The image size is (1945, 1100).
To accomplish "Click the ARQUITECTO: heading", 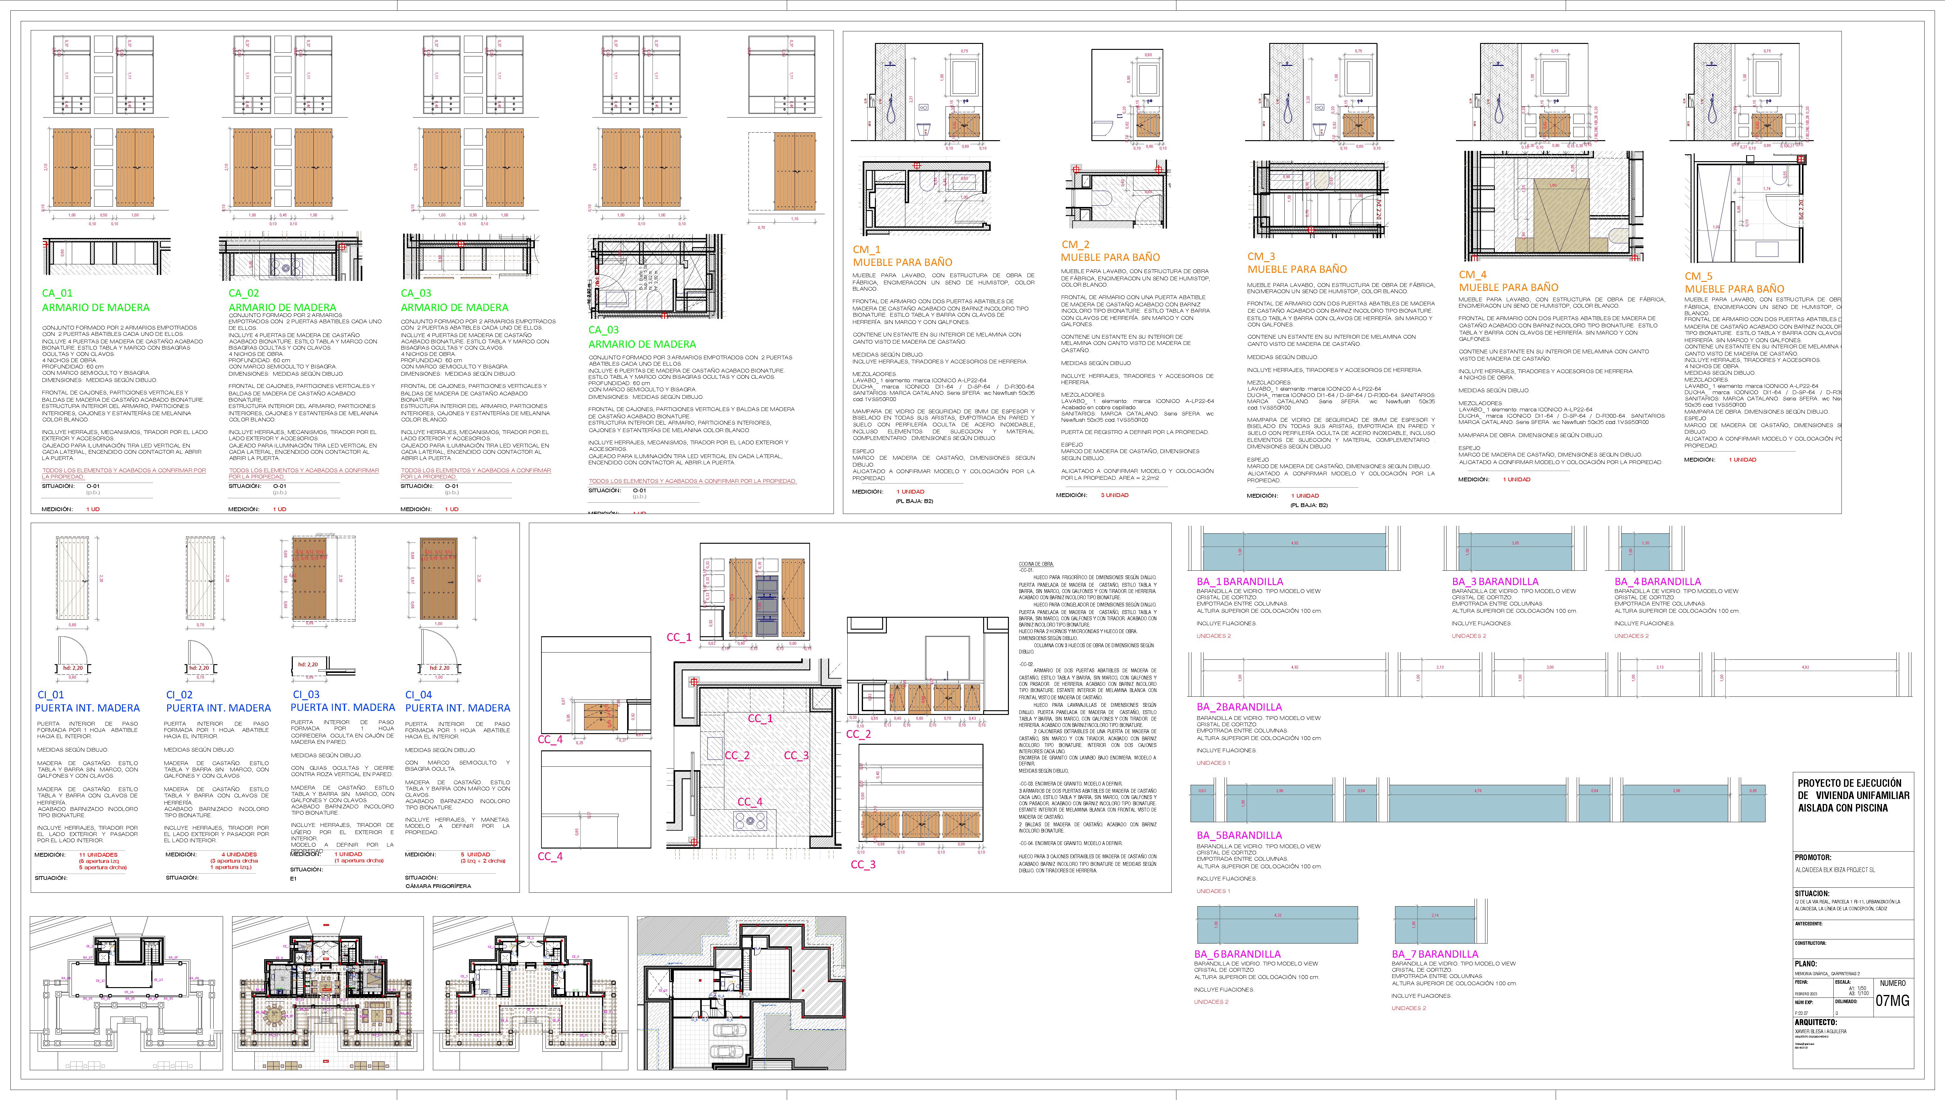I will (x=1816, y=1022).
